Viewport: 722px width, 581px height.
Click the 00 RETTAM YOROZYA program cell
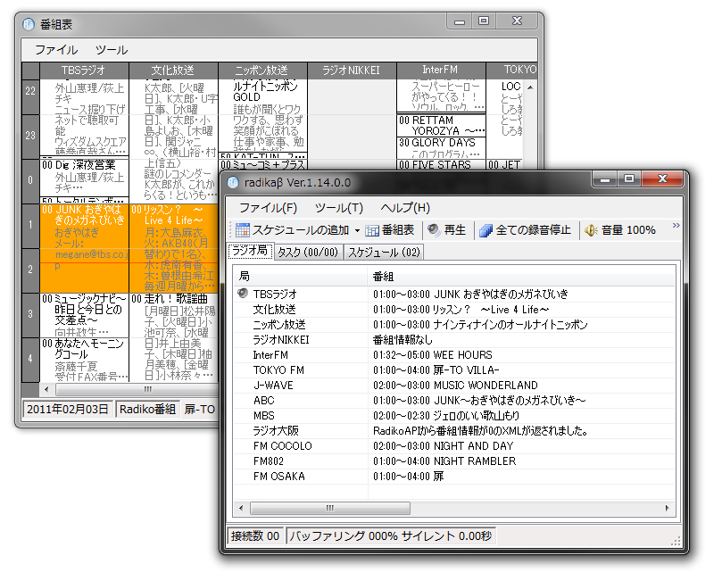[x=441, y=126]
